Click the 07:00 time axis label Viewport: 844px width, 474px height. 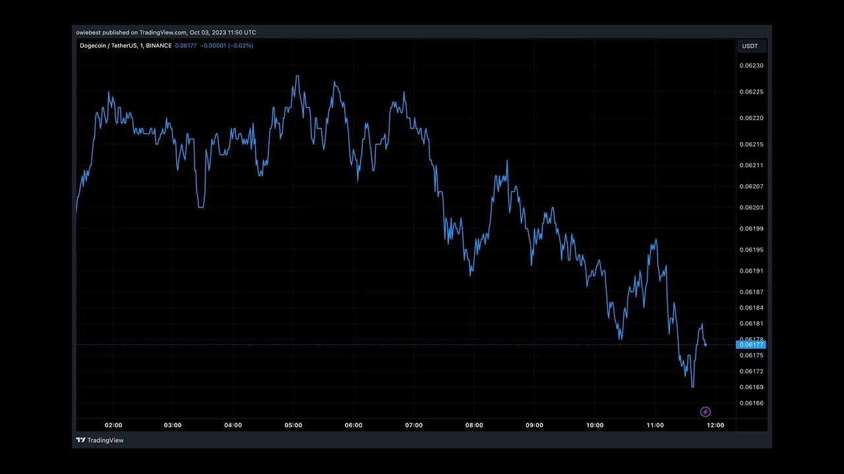413,425
